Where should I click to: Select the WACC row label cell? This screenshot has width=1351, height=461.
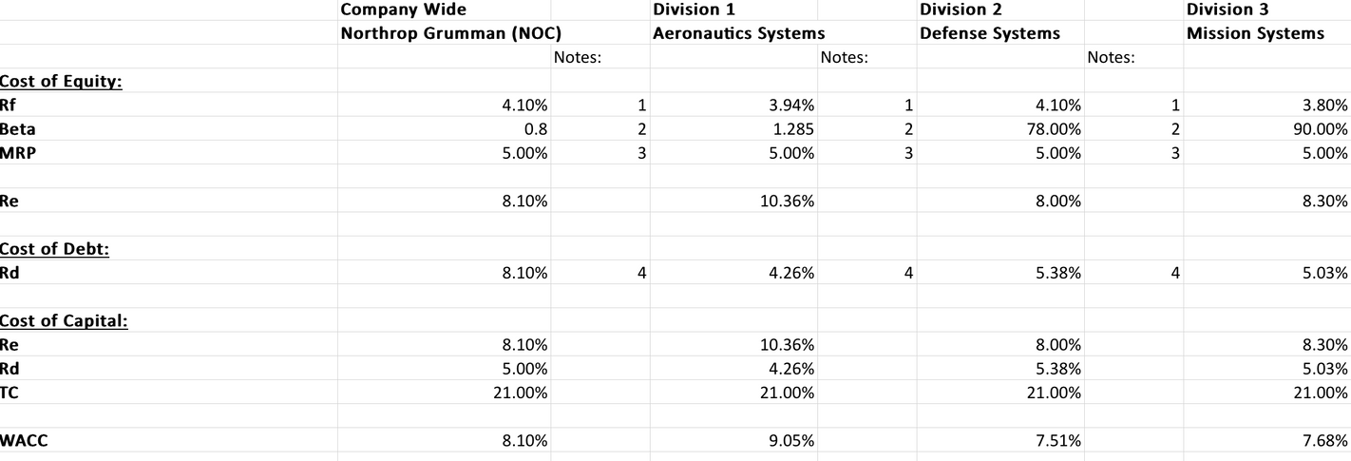click(26, 440)
